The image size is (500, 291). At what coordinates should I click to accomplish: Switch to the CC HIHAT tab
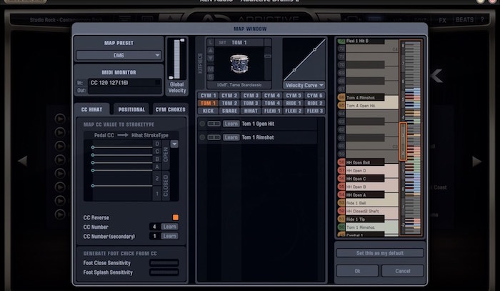(92, 109)
